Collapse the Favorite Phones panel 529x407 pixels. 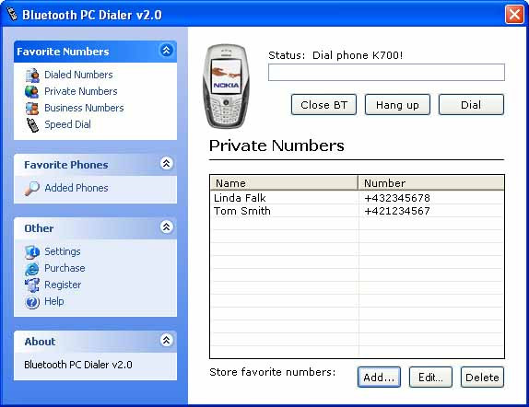tap(166, 164)
